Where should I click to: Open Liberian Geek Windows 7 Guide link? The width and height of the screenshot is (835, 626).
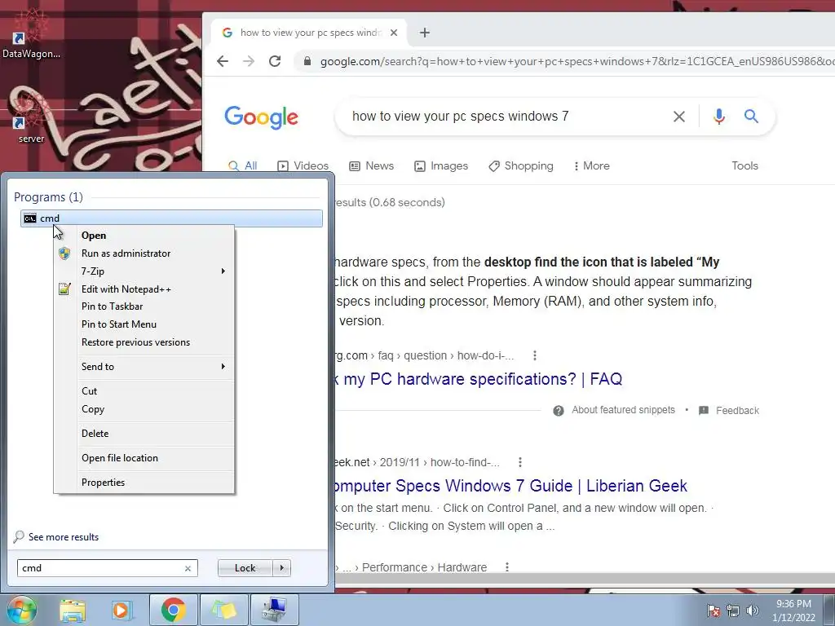(x=511, y=486)
